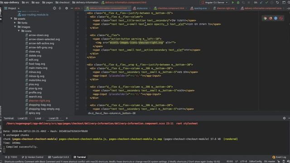Open page preview in Chrome browser icon

(x=265, y=18)
